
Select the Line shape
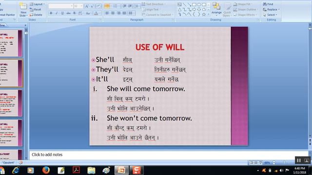184,4
